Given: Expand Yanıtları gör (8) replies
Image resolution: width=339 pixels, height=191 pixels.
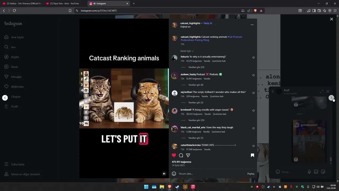Looking at the screenshot, I should 196,85.
